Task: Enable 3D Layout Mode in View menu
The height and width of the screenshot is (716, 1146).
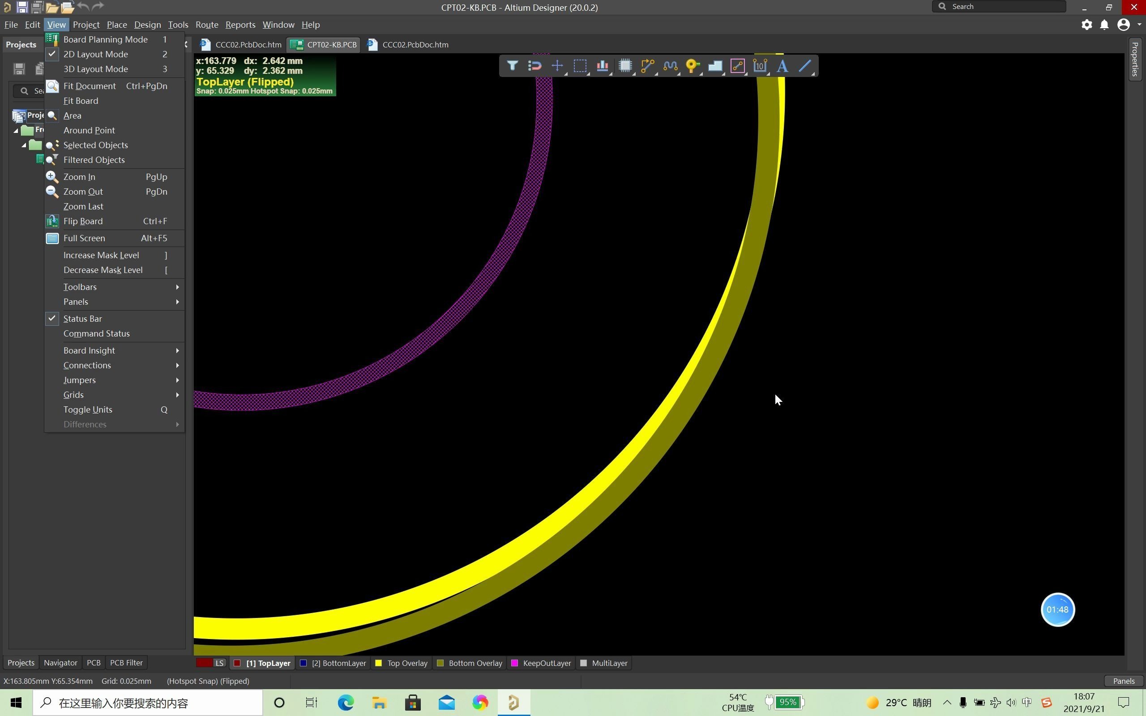Action: pyautogui.click(x=96, y=69)
